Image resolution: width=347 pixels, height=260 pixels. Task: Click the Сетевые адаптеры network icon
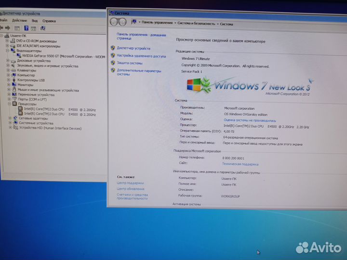click(15, 118)
